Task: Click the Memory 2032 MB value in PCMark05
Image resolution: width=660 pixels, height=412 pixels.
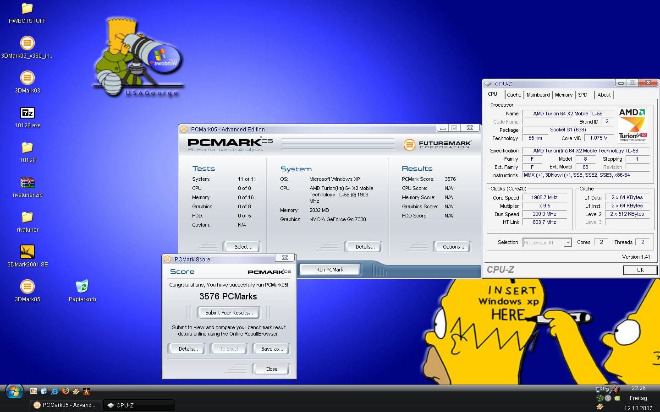Action: (x=319, y=210)
